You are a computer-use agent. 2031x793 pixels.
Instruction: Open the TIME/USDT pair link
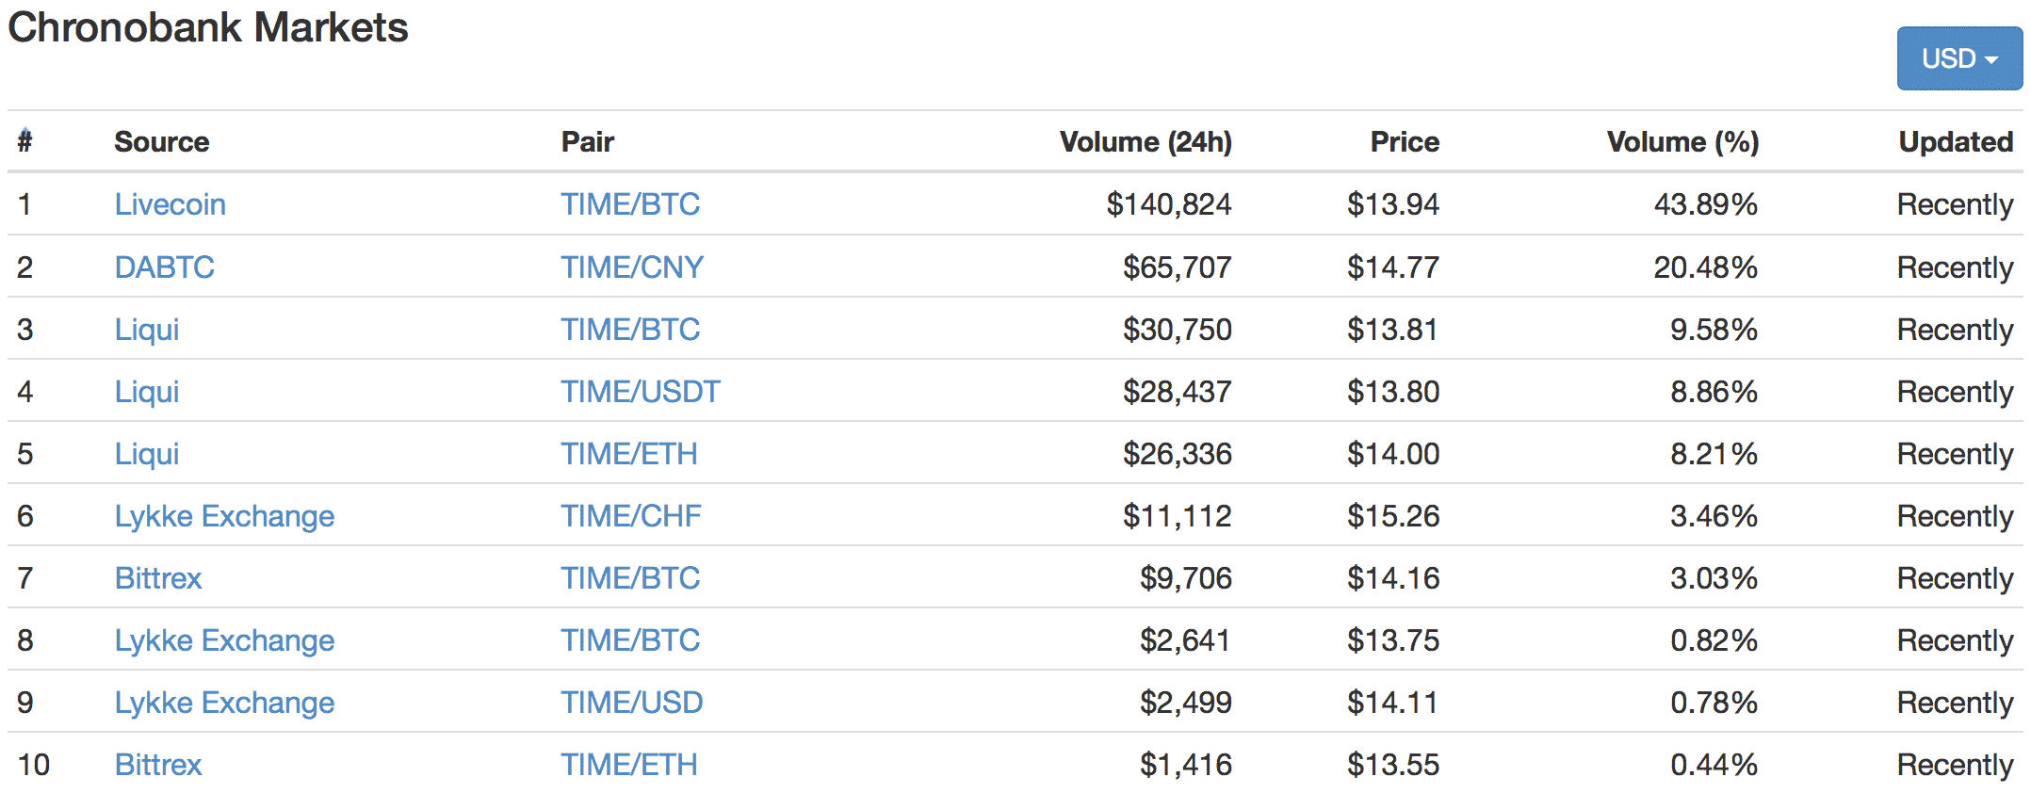click(641, 392)
